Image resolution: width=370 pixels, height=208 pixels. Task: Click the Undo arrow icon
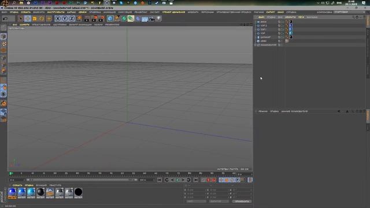tap(5, 18)
